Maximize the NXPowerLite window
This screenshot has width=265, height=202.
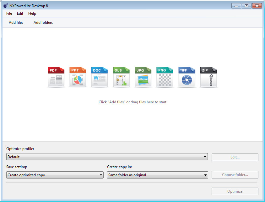pyautogui.click(x=246, y=6)
